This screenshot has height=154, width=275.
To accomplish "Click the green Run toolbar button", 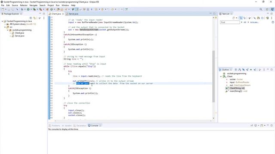I will point(28,9).
